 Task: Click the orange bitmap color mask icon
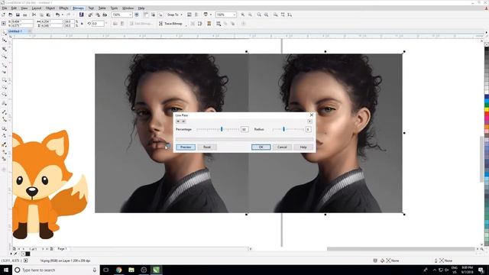(209, 24)
